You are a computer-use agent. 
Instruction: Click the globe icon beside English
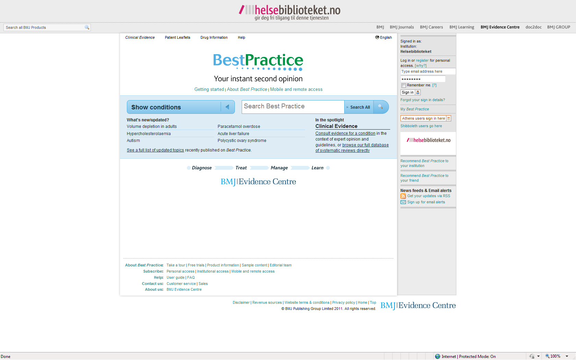pyautogui.click(x=377, y=37)
